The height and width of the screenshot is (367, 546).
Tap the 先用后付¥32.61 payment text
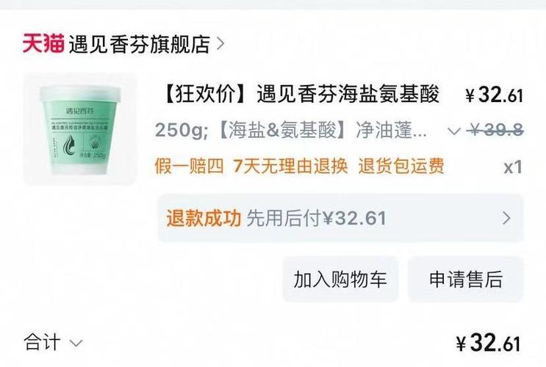click(316, 219)
